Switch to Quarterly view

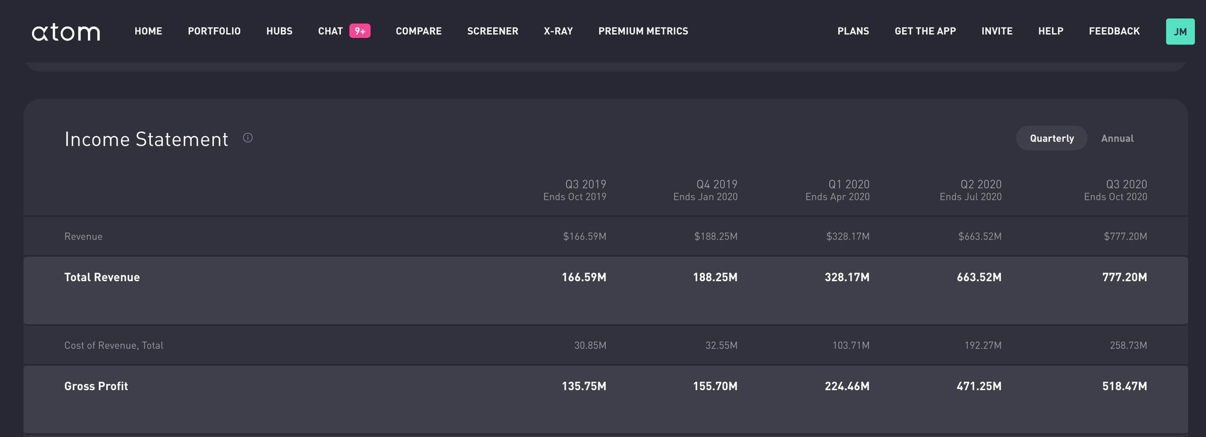tap(1052, 138)
